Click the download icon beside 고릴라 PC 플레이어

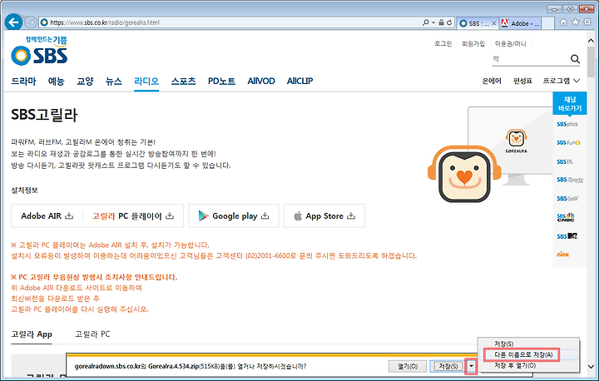[170, 216]
